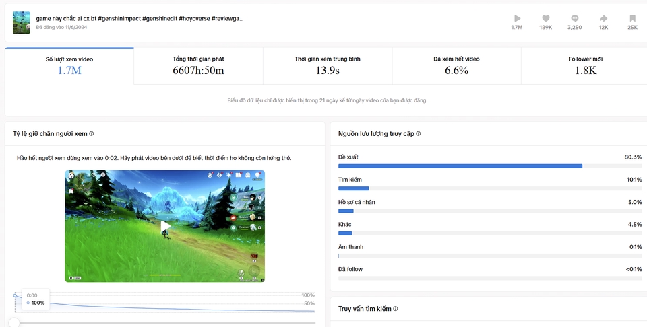
Task: Click the bookmark saves icon above 25K
Action: pos(632,18)
